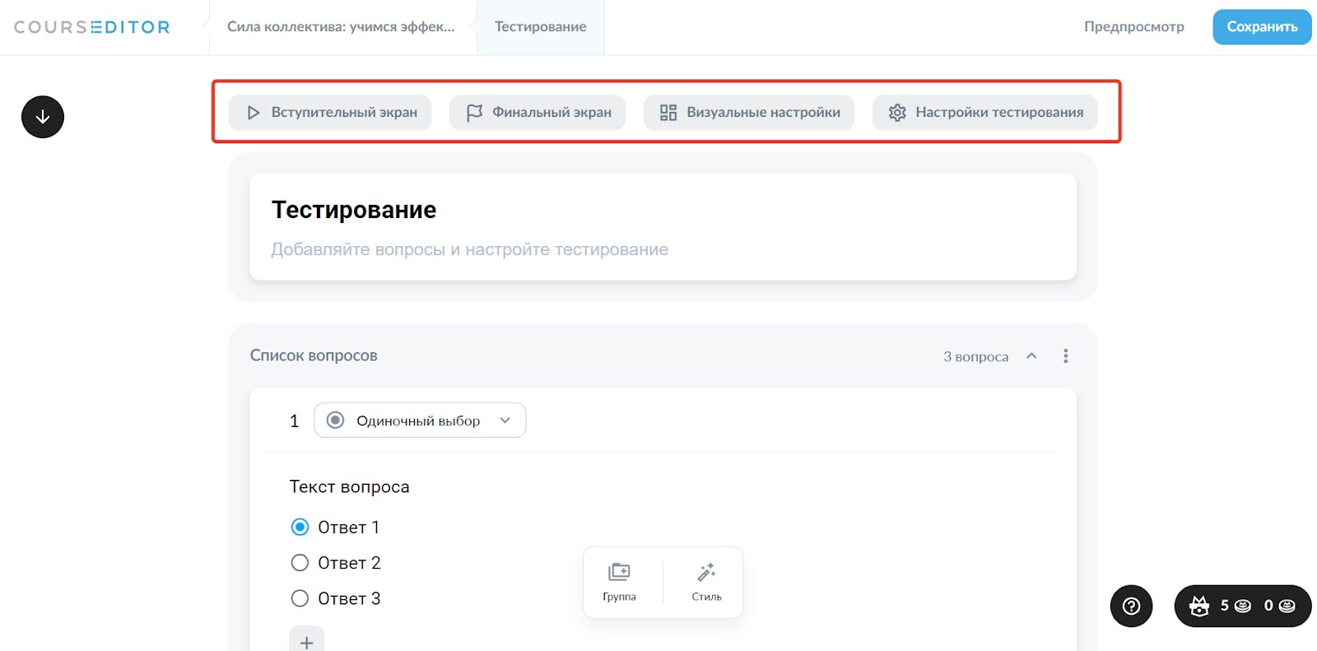Image resolution: width=1317 pixels, height=651 pixels.
Task: Click the Предпросмотр link
Action: click(1134, 26)
